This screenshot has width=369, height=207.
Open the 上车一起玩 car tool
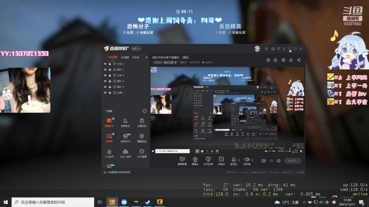coord(125,153)
